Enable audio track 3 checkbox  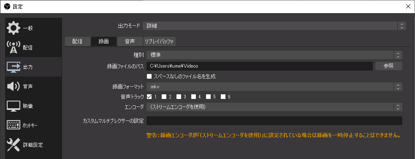click(179, 96)
